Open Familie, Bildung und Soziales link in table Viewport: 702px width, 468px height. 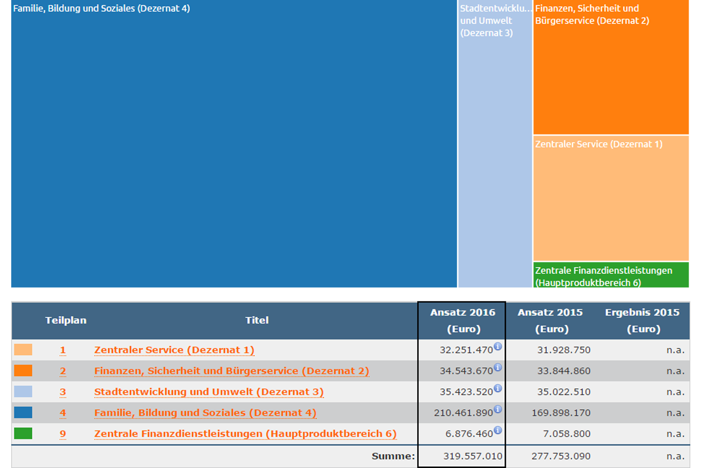pyautogui.click(x=205, y=413)
